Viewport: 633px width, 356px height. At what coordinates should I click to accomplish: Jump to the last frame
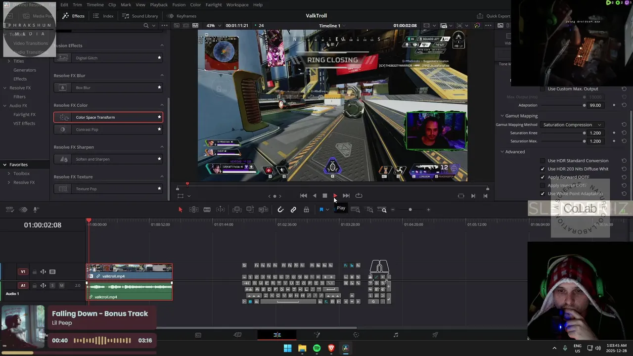[x=346, y=196]
